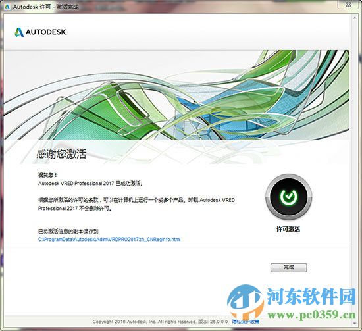Click the scrollbar down arrow
Viewport: 362px width, 331px height.
coord(355,324)
